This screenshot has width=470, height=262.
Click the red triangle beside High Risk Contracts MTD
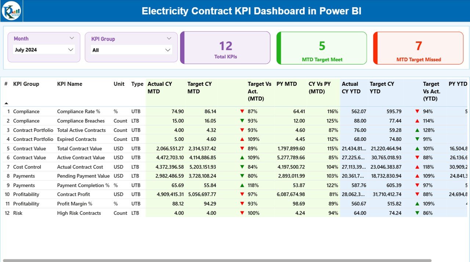242,213
